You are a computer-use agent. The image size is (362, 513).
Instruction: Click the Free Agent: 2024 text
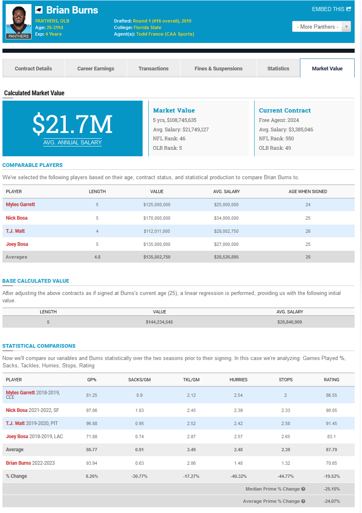[x=279, y=120]
